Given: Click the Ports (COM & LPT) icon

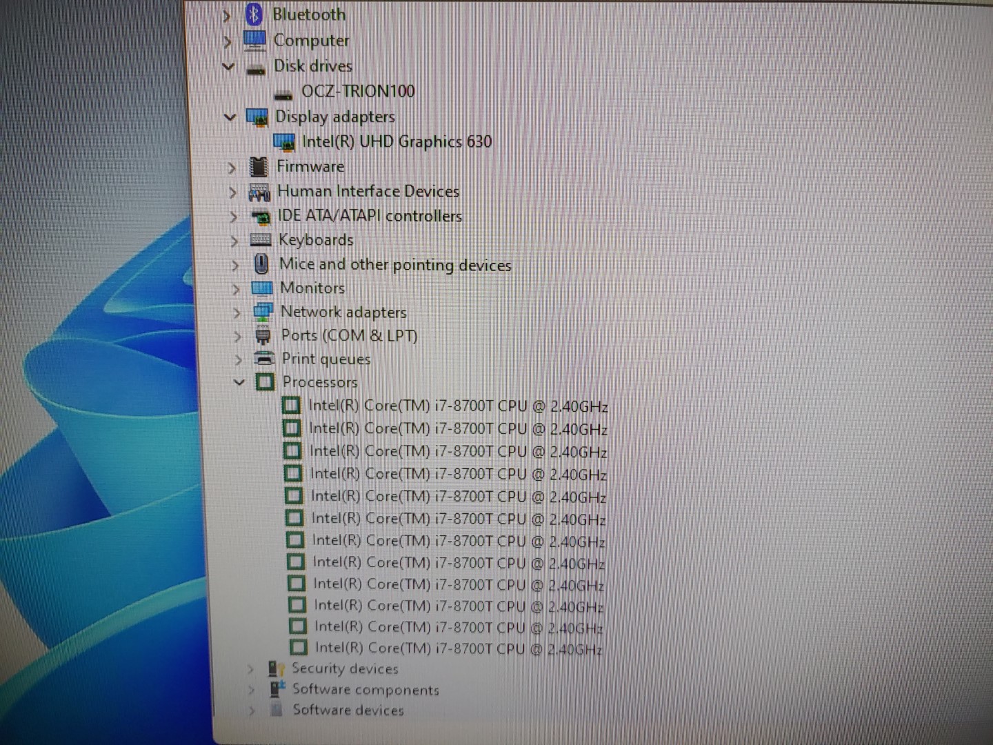Looking at the screenshot, I should (263, 336).
